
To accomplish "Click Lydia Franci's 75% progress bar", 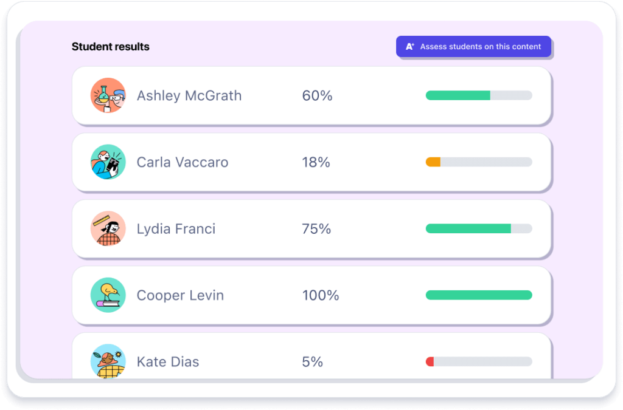I will 479,229.
